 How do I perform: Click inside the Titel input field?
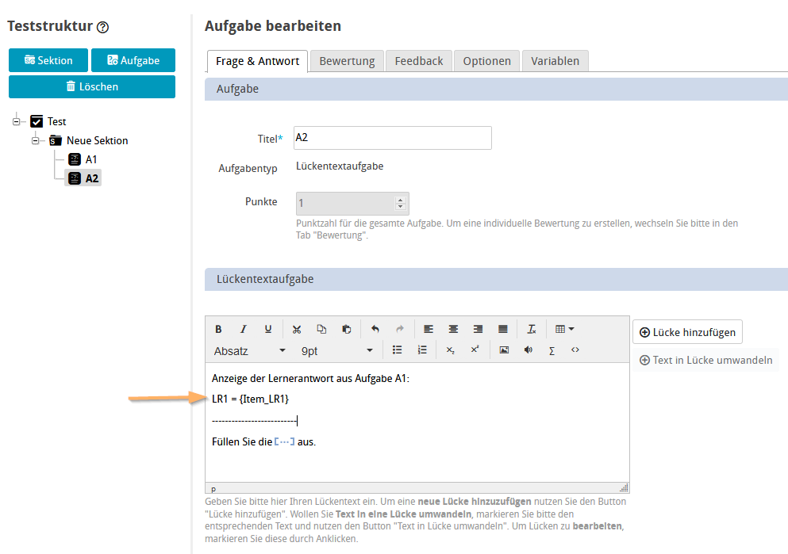(392, 138)
